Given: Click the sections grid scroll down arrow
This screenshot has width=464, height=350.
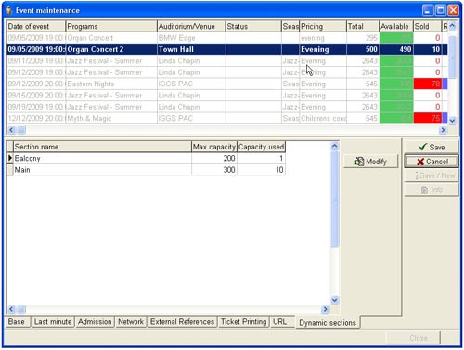Looking at the screenshot, I should tap(334, 300).
